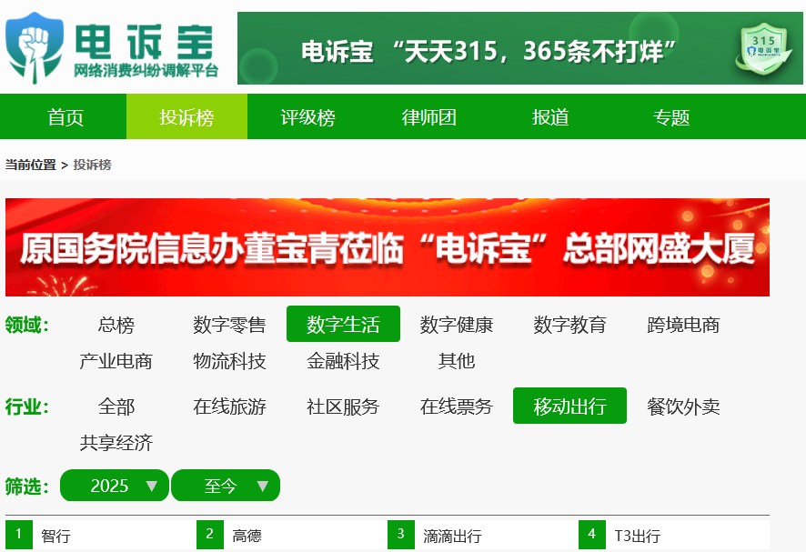Click the 315 shield badge icon in banner
The width and height of the screenshot is (806, 552).
pyautogui.click(x=763, y=49)
